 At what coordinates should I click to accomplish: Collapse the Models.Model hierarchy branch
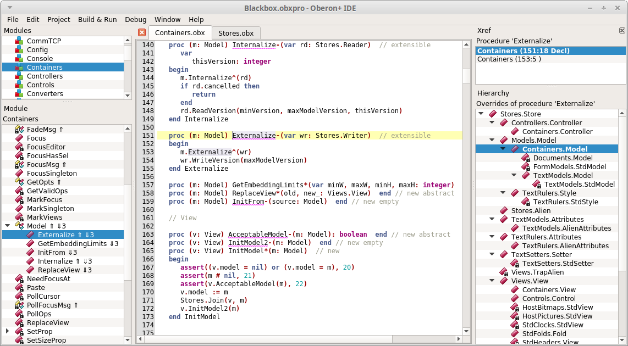click(492, 140)
